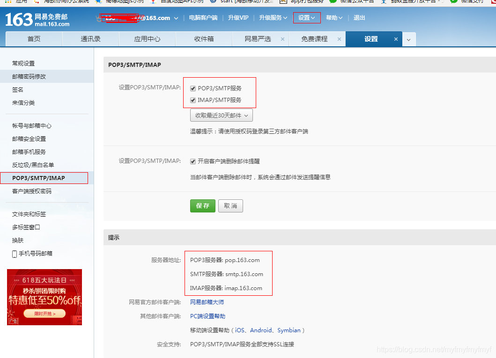Close the 网易严选 tab
The width and height of the screenshot is (496, 358).
tap(282, 39)
